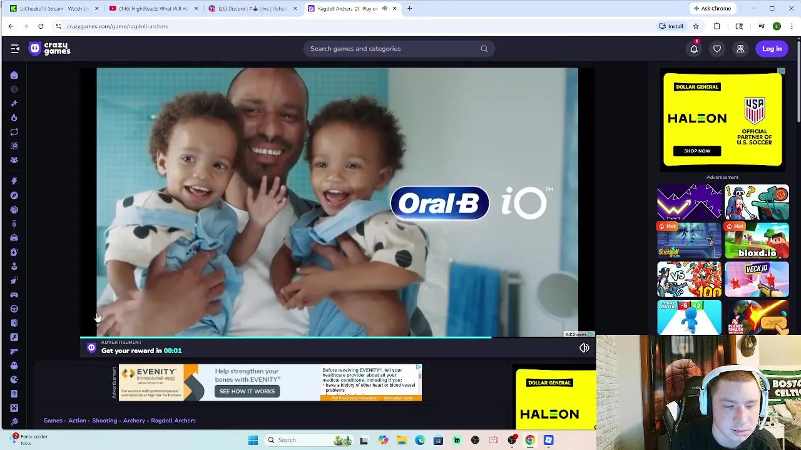Click the ad video progress bar
This screenshot has height=450, width=801.
click(x=338, y=337)
